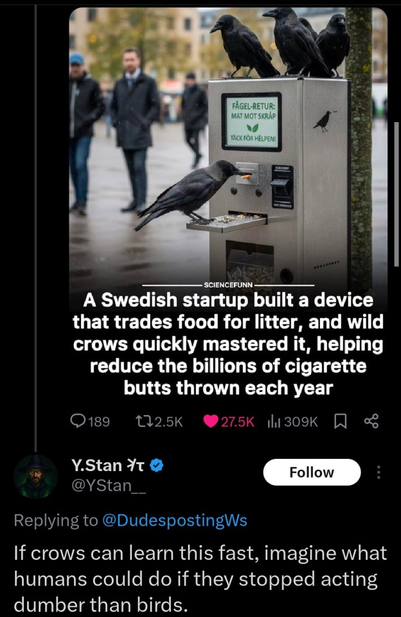Select the Y.Stan display name
The image size is (401, 617).
(x=97, y=465)
